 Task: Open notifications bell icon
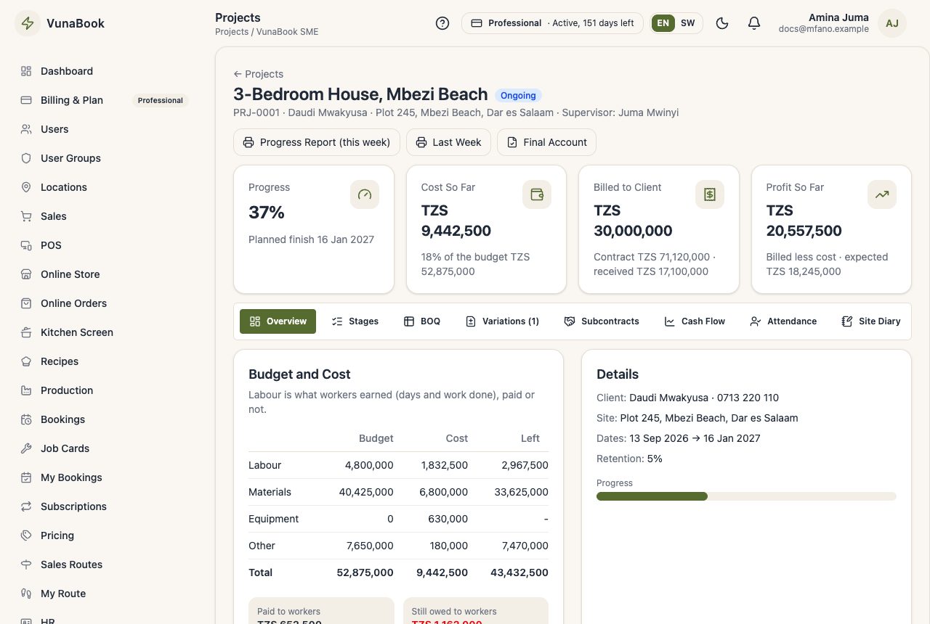pyautogui.click(x=754, y=23)
